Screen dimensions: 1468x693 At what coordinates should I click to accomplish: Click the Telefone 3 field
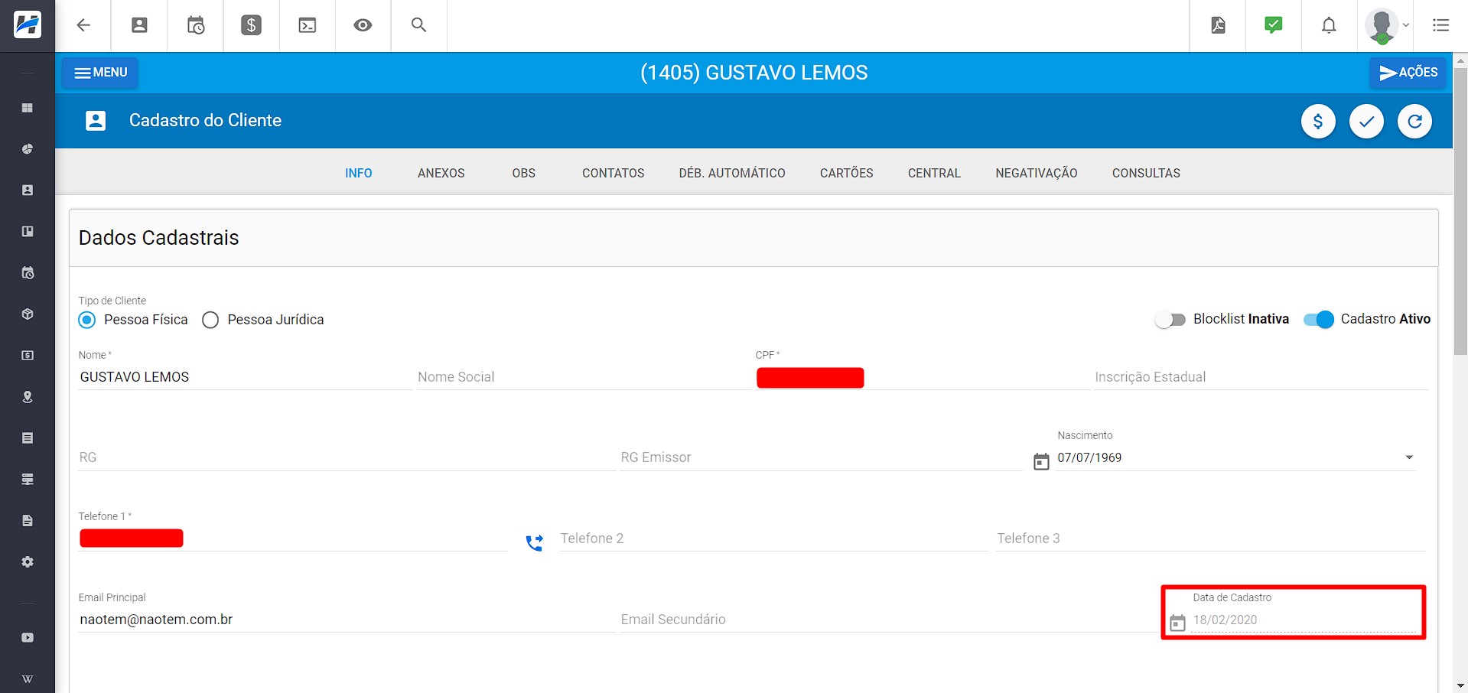1210,538
